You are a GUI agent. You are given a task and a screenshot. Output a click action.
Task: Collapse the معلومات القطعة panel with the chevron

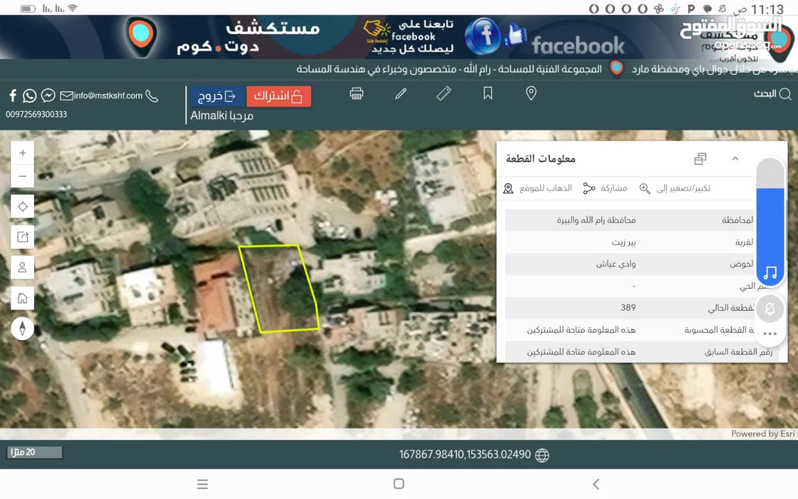click(x=735, y=159)
